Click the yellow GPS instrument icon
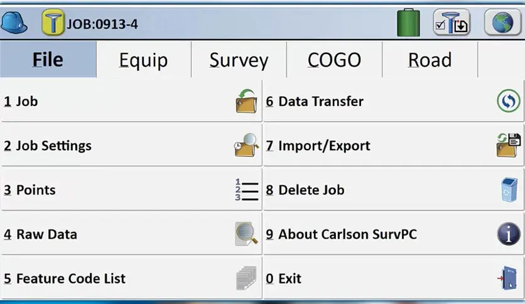 click(x=53, y=23)
